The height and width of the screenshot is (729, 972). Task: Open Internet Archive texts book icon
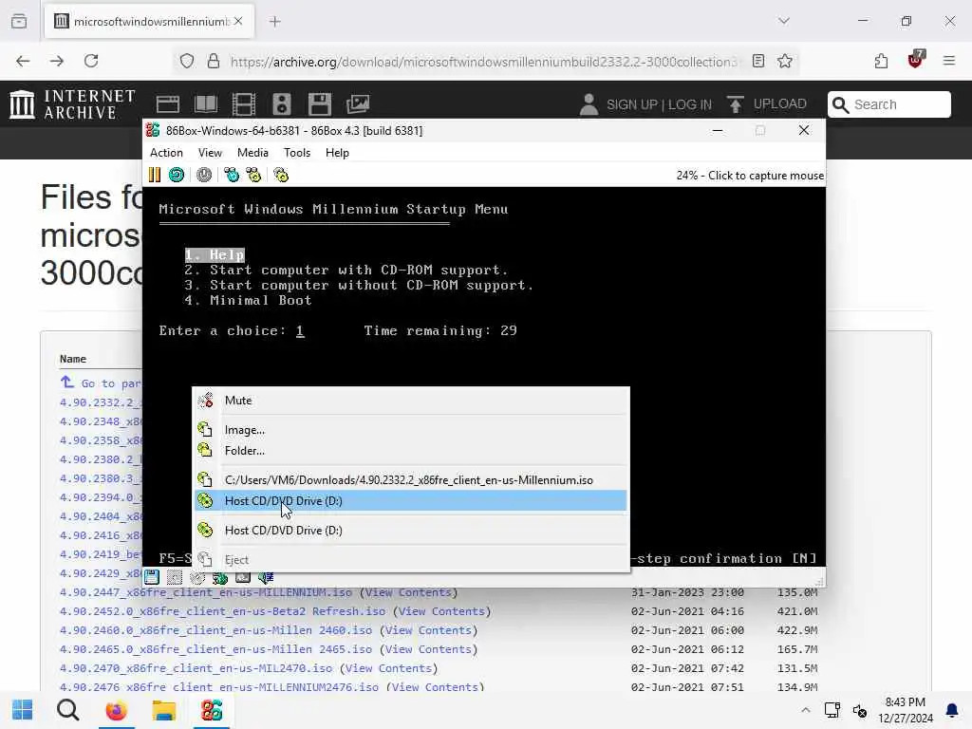pos(206,104)
